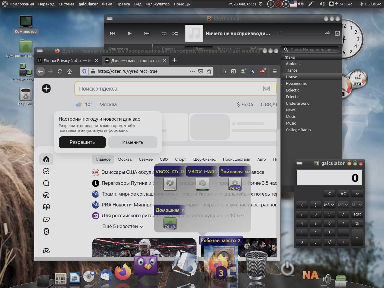Reload the Dzen page in Firefox
The image size is (384, 288).
coord(60,71)
